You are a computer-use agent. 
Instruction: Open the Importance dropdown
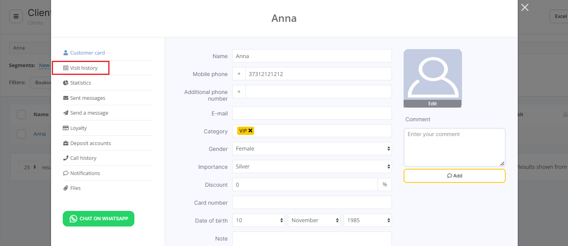[x=312, y=166]
